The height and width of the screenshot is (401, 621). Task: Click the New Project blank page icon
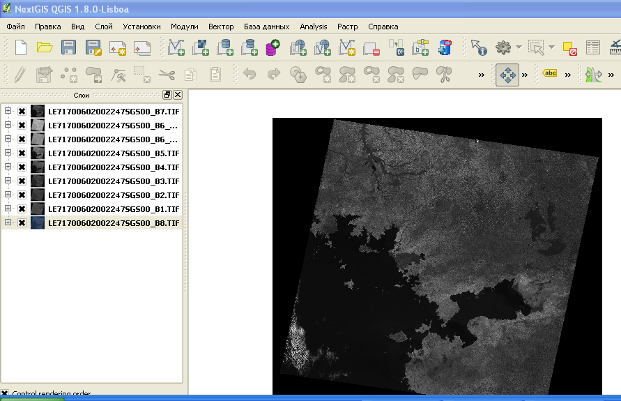pyautogui.click(x=21, y=47)
